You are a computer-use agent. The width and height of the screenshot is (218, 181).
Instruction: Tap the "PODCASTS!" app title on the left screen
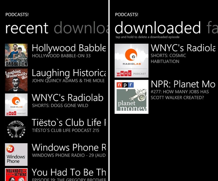(x=17, y=15)
